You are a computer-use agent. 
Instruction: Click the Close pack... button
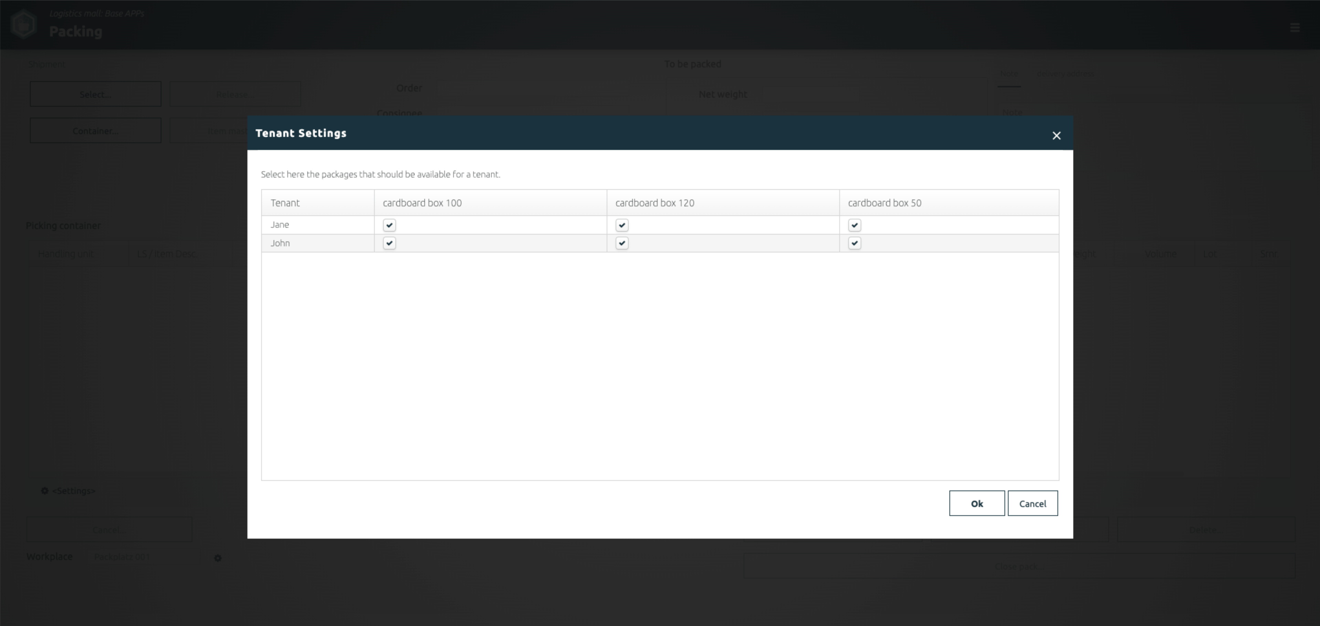[x=1019, y=566]
